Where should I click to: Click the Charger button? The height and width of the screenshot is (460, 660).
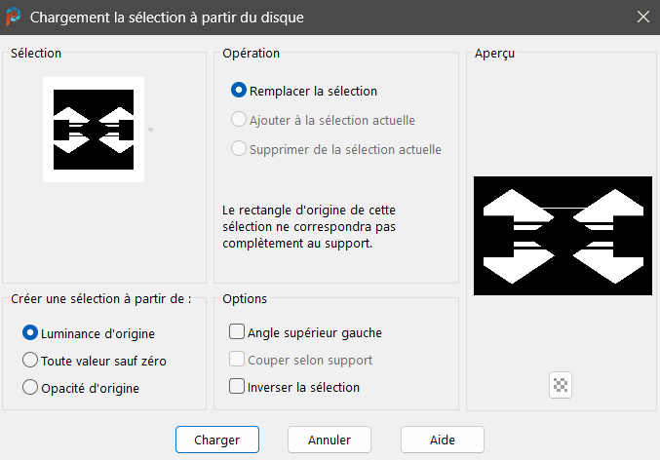tap(217, 440)
